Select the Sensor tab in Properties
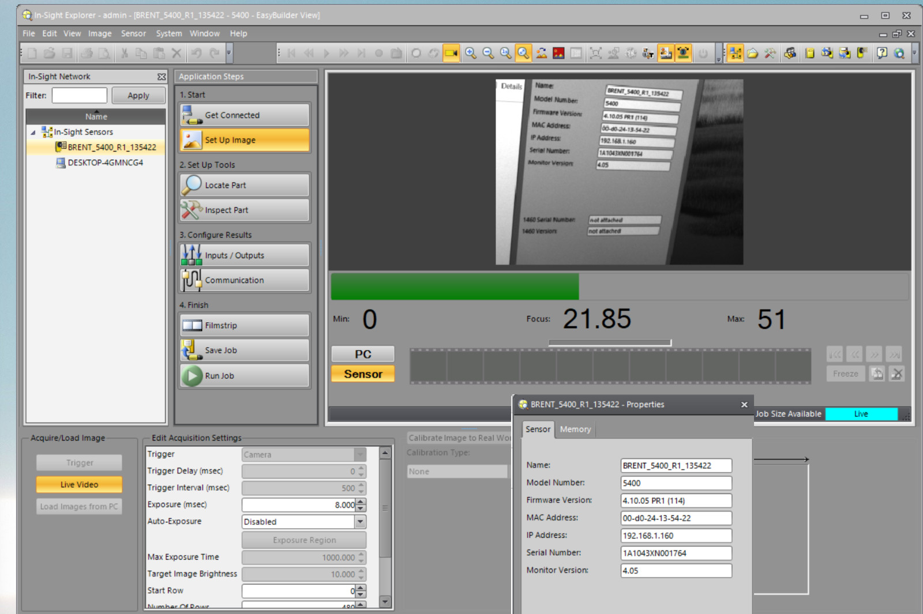The image size is (923, 614). [x=538, y=430]
